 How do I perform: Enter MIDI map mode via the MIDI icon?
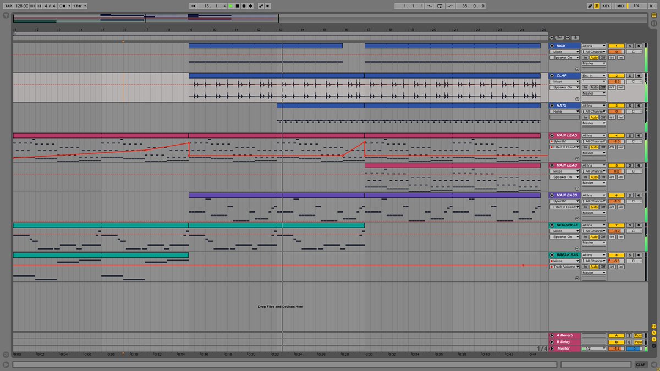pyautogui.click(x=620, y=5)
